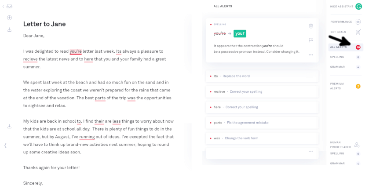
Task: Click the underlined word 'recieve' in the letter
Action: coord(30,59)
